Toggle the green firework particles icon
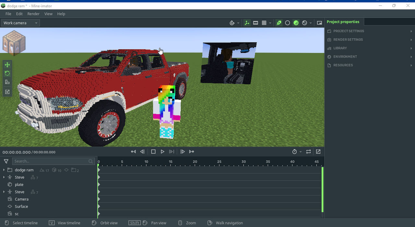Viewport: 415px width, 227px height. tap(279, 23)
